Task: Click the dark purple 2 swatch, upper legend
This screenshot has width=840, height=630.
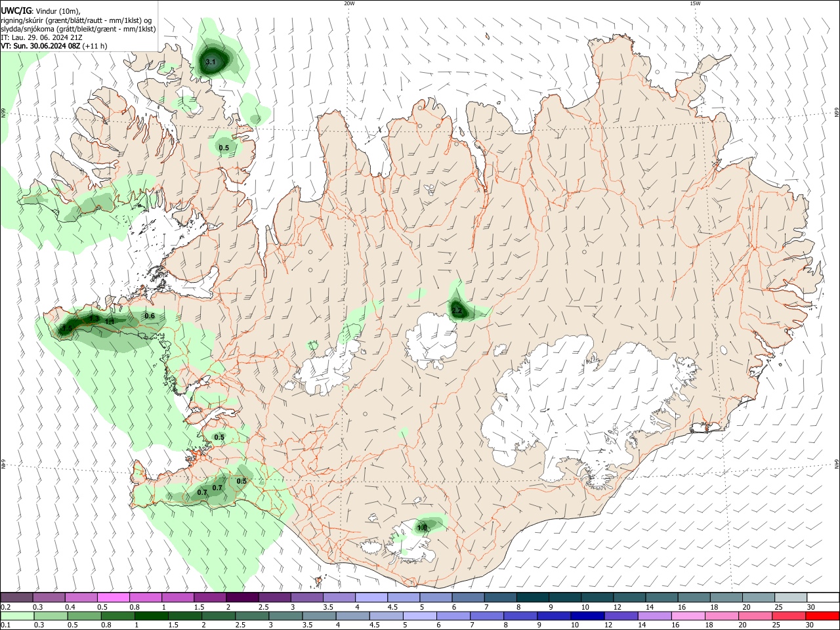Action: pos(242,598)
